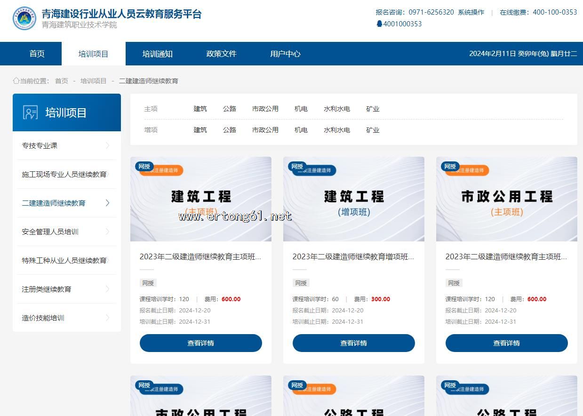Open the 培训通知 navigation tab

158,54
